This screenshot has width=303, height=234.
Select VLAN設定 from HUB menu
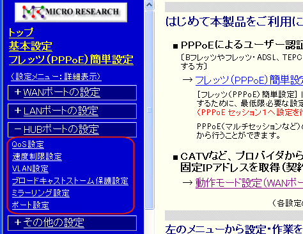point(30,169)
